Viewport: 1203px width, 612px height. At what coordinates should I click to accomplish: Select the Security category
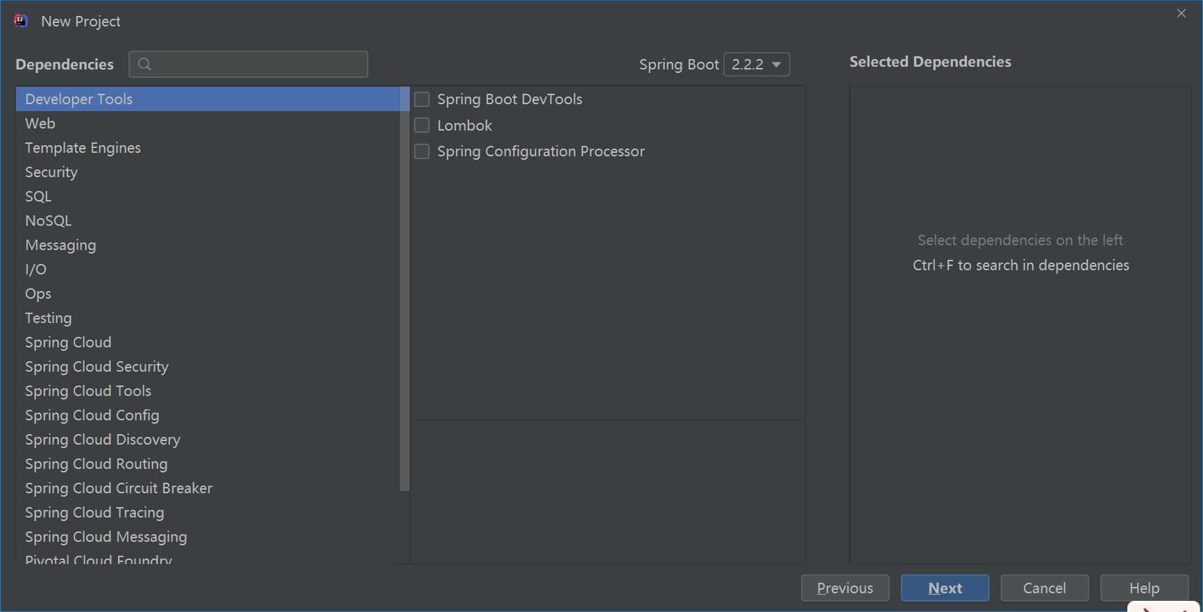[51, 172]
